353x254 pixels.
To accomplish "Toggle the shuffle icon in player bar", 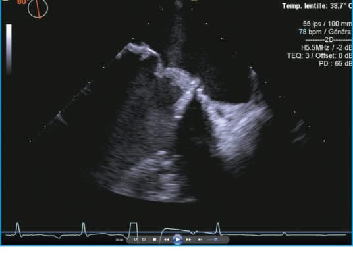I will click(x=135, y=240).
